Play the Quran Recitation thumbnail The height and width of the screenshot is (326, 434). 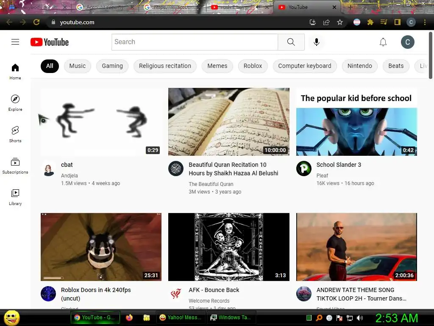[x=228, y=122]
